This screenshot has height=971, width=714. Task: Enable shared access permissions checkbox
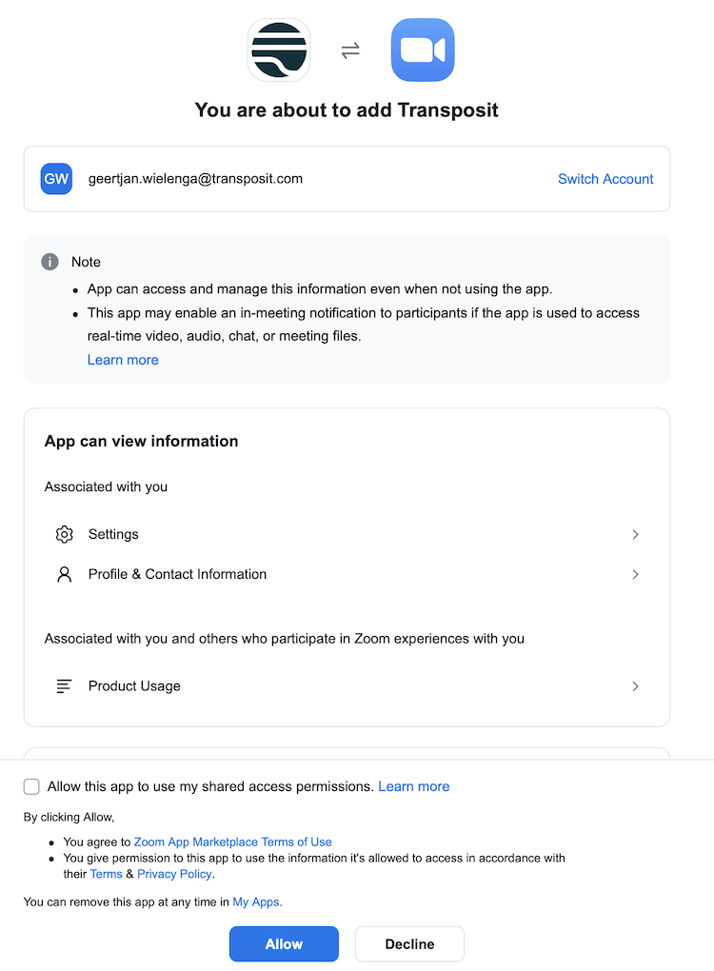coord(31,786)
